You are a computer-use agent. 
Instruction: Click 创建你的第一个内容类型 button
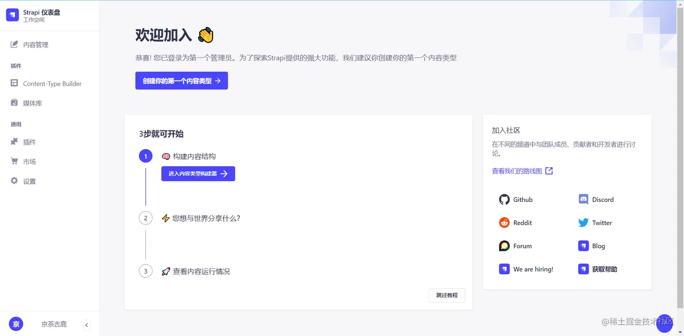click(181, 81)
